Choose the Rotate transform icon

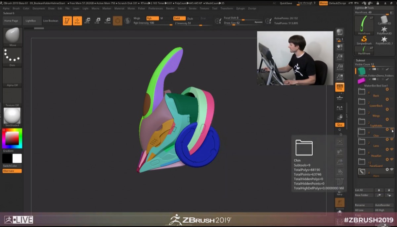pos(107,21)
